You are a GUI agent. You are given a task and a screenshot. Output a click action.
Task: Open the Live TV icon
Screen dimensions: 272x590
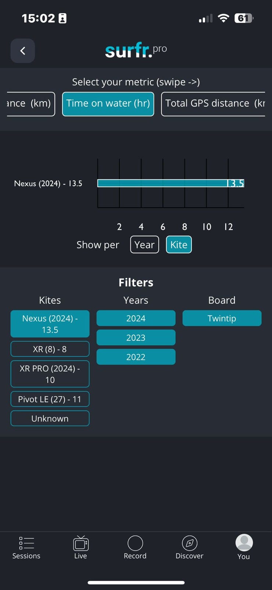pos(80,544)
